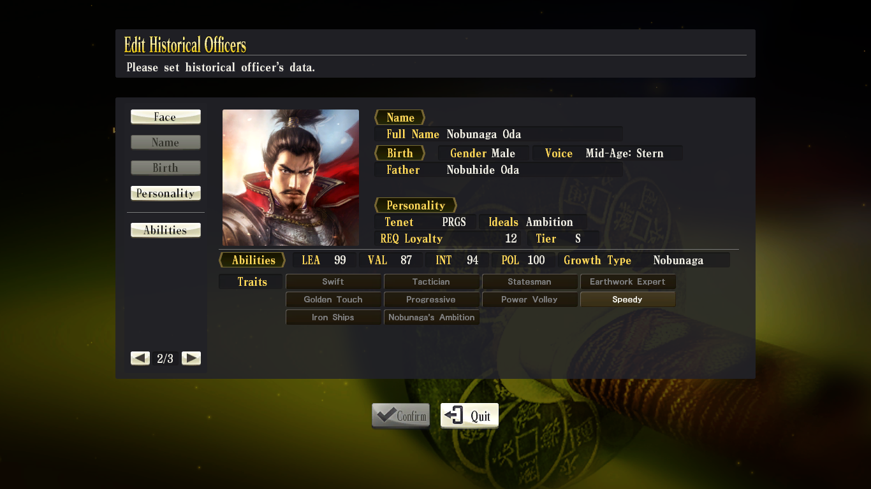
Task: Edit the VAL stat value 87
Action: (x=406, y=260)
